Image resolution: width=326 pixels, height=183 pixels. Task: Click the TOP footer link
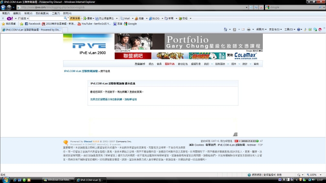260,145
